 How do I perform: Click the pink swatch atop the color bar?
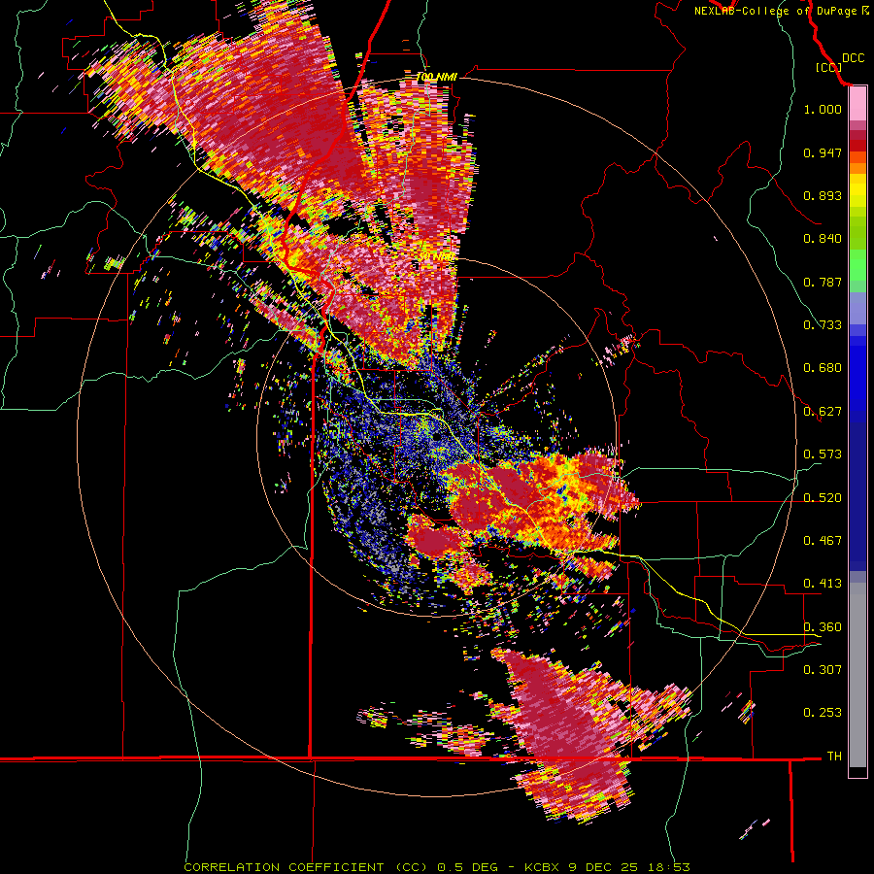click(857, 104)
